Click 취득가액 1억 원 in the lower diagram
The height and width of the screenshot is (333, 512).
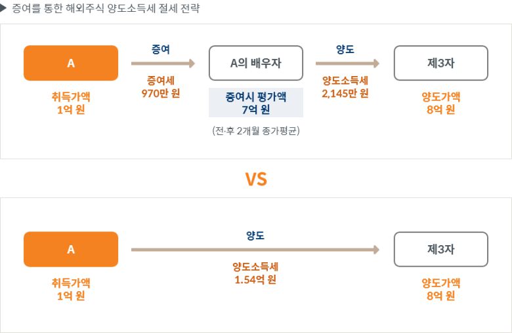(x=71, y=289)
